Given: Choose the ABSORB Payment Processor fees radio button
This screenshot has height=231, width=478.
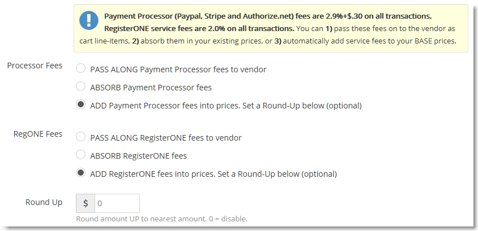Looking at the screenshot, I should point(81,86).
